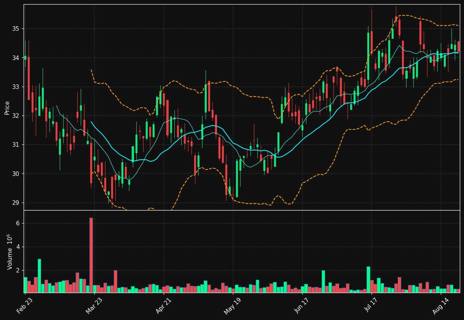Select the 32 price tick label
The height and width of the screenshot is (320, 464).
point(16,116)
